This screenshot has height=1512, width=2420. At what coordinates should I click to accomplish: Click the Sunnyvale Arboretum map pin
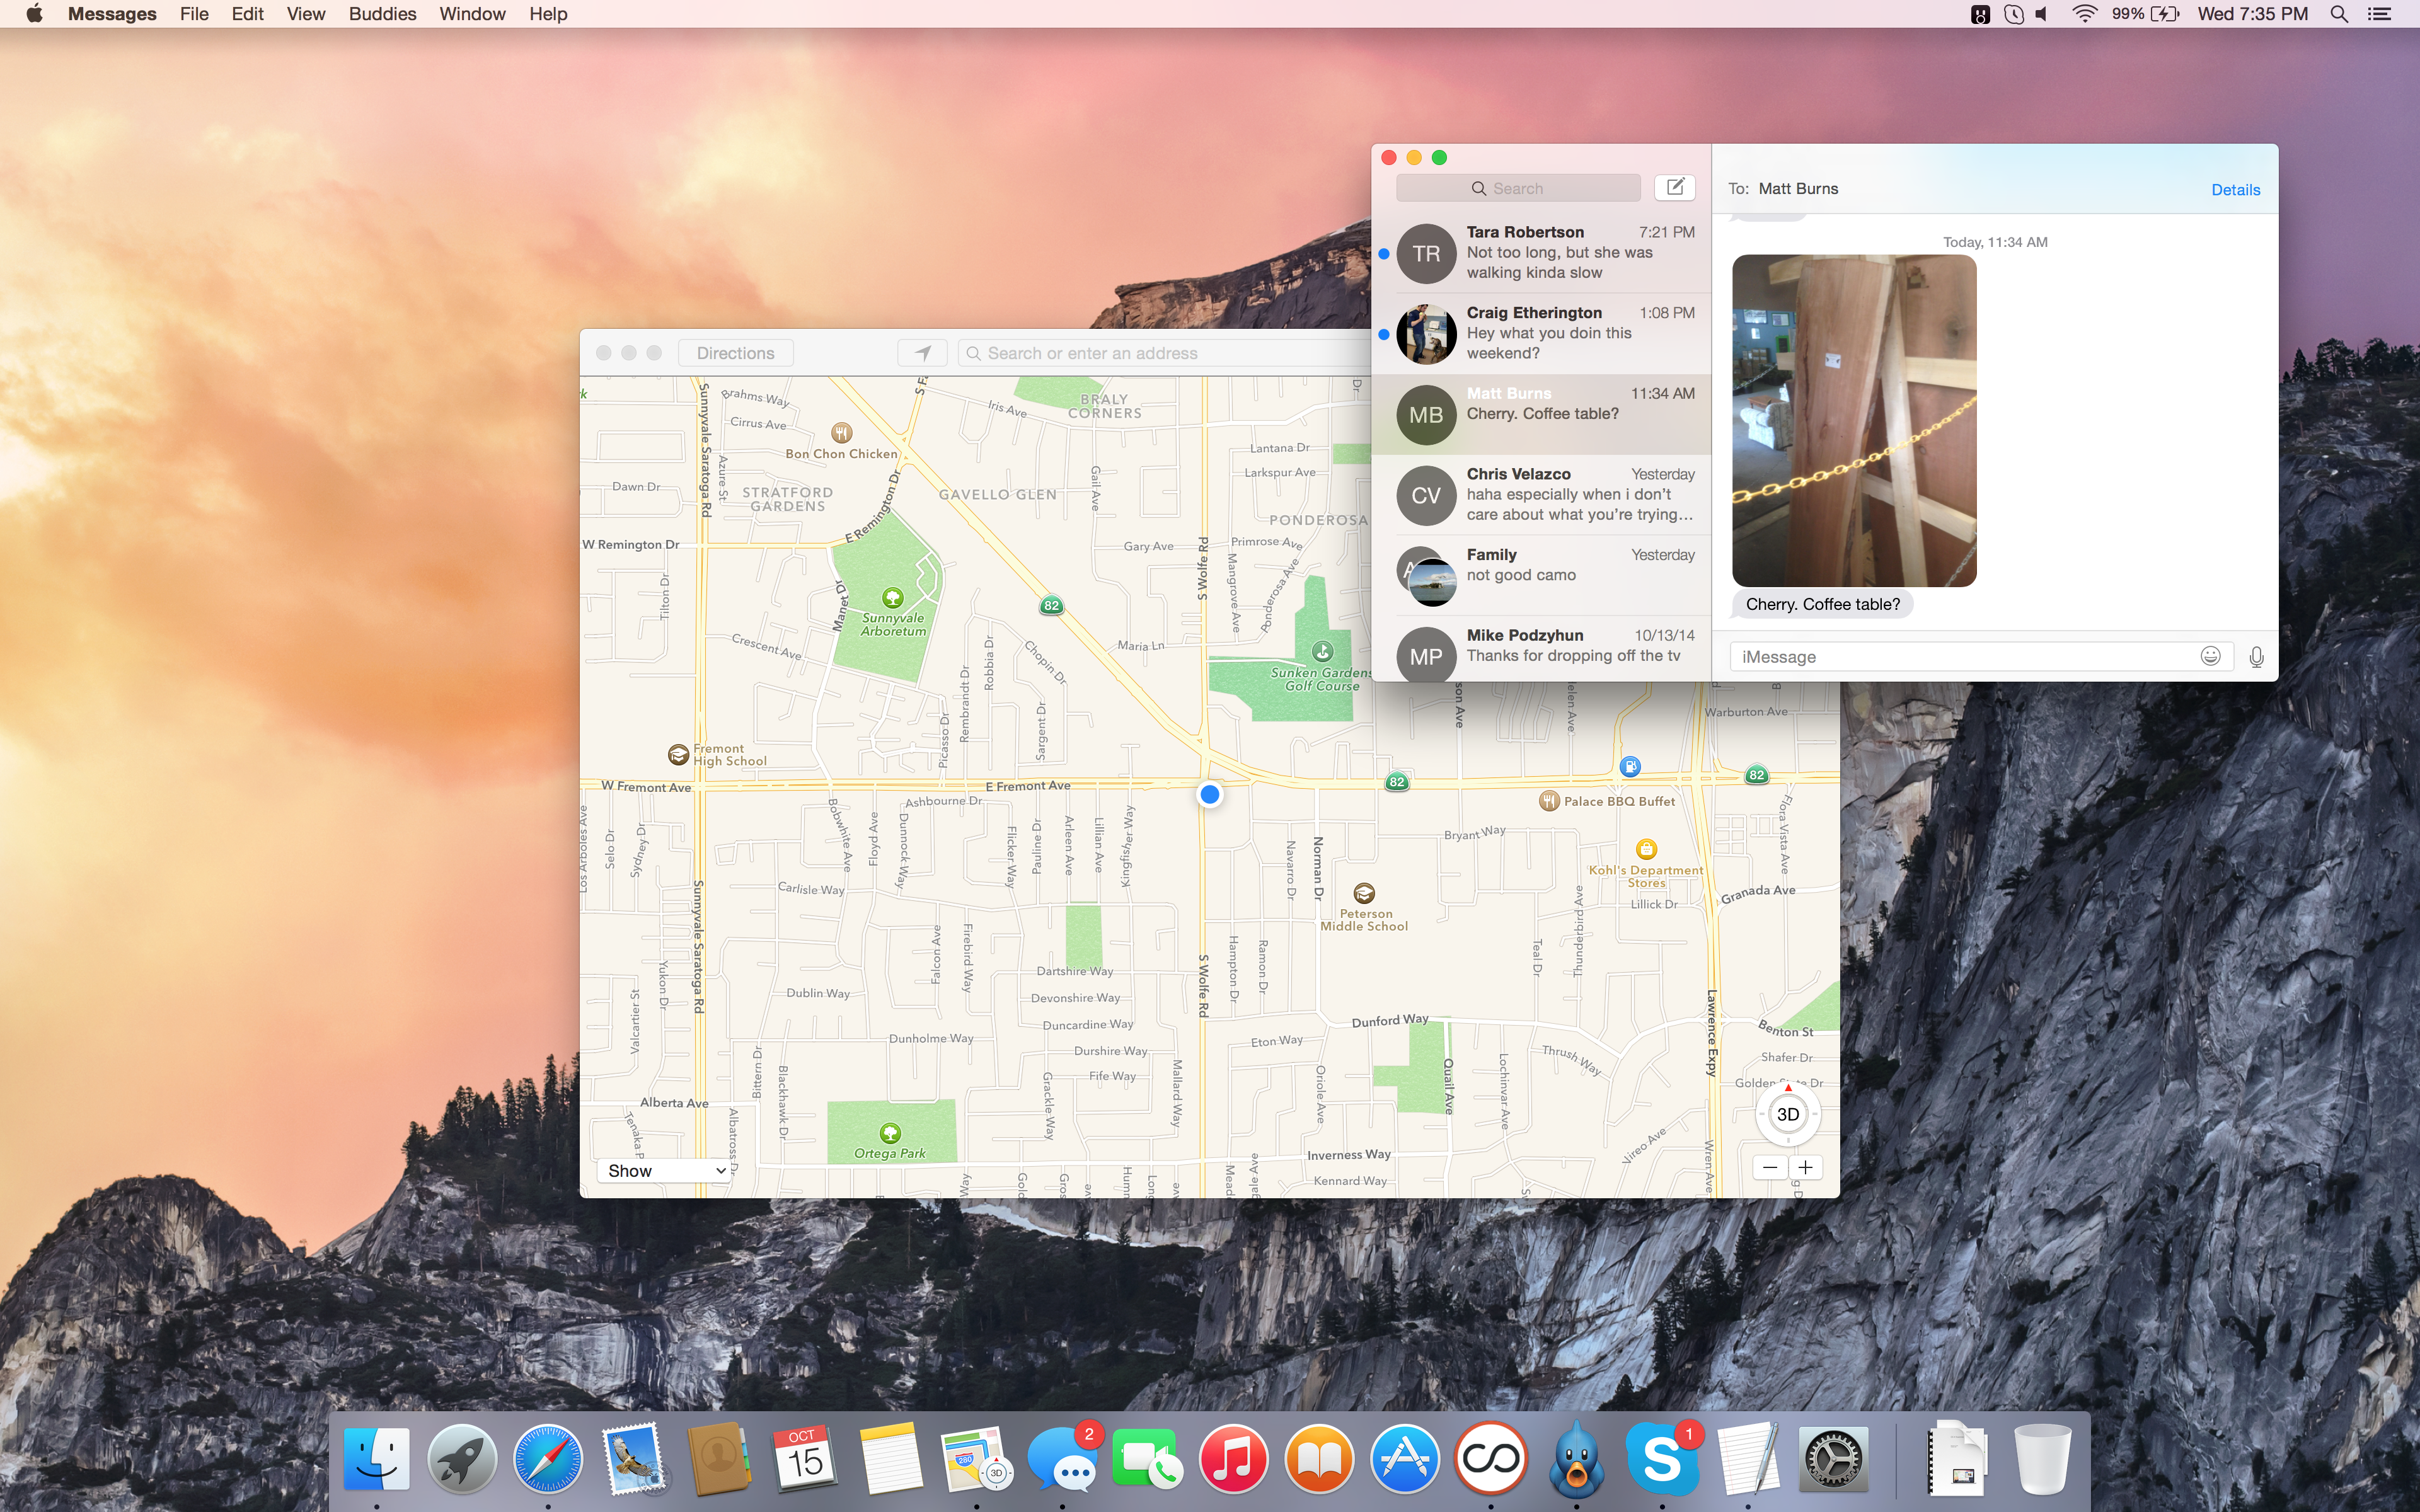(x=892, y=598)
